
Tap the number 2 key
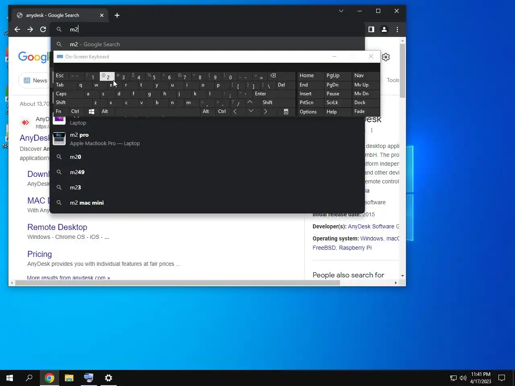pyautogui.click(x=107, y=76)
